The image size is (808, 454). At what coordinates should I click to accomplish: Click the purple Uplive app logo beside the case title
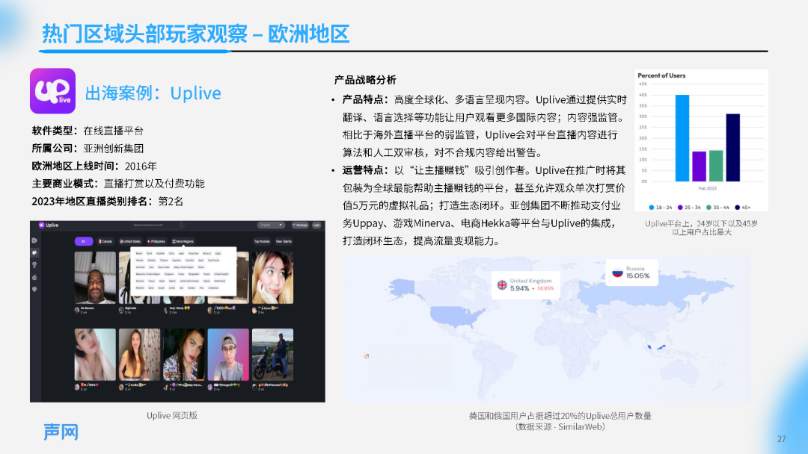click(52, 91)
